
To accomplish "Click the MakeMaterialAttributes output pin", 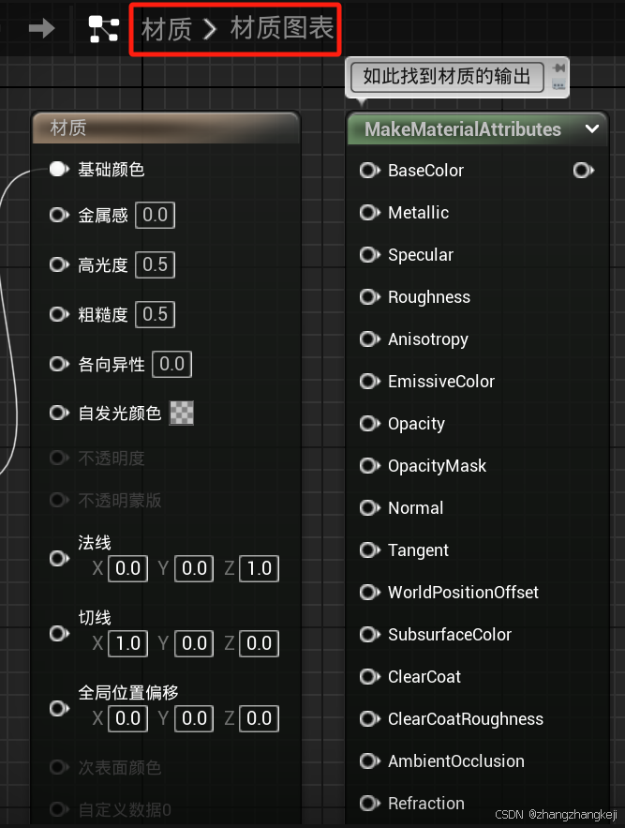I will 583,171.
